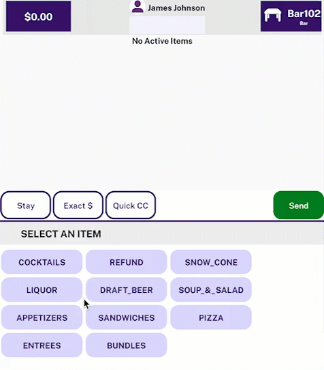The height and width of the screenshot is (370, 324).
Task: Open the $0.00 total balance box
Action: (38, 16)
